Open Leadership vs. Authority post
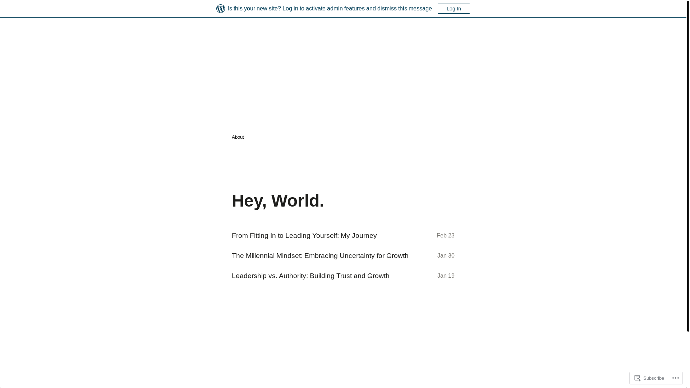This screenshot has width=690, height=388. coord(310,276)
